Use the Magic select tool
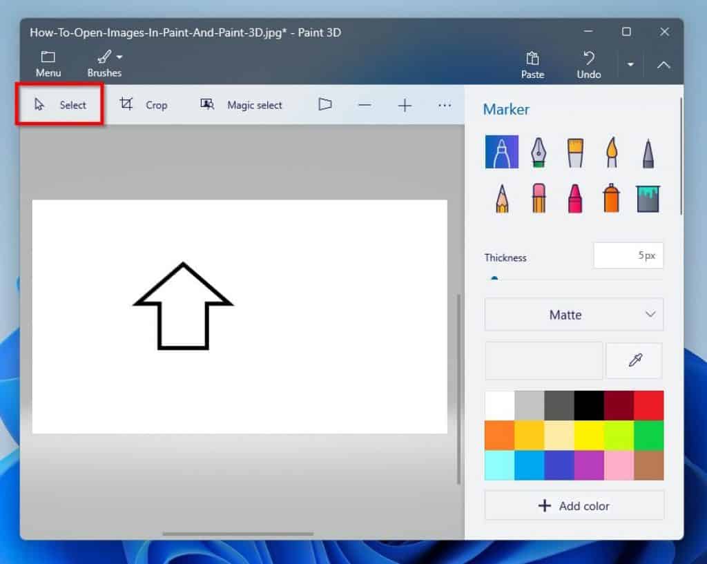Screen dimensions: 707x564 coord(241,105)
